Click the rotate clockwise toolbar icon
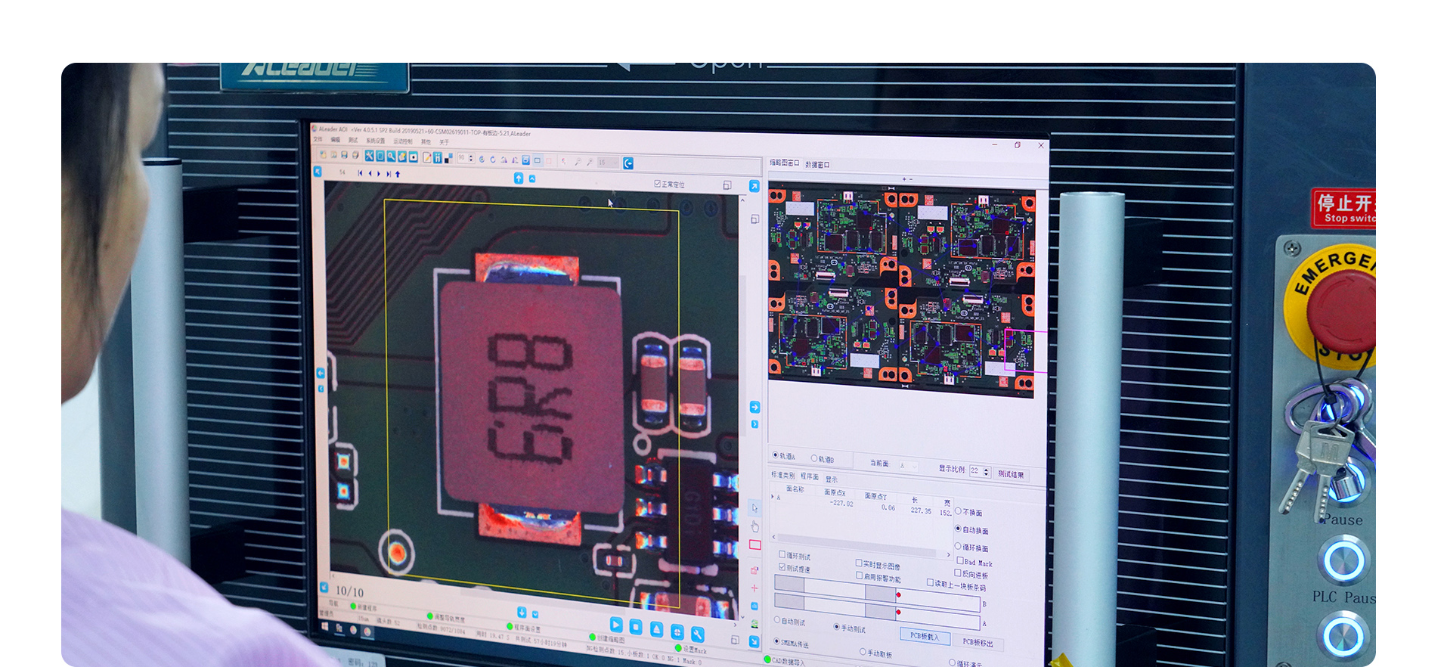The height and width of the screenshot is (667, 1447). click(492, 160)
